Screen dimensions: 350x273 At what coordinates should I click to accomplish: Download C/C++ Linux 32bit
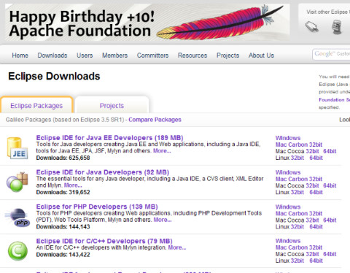click(297, 261)
